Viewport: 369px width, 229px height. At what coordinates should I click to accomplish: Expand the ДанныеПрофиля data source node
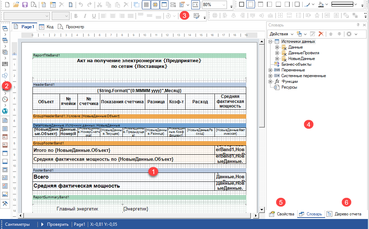click(277, 53)
